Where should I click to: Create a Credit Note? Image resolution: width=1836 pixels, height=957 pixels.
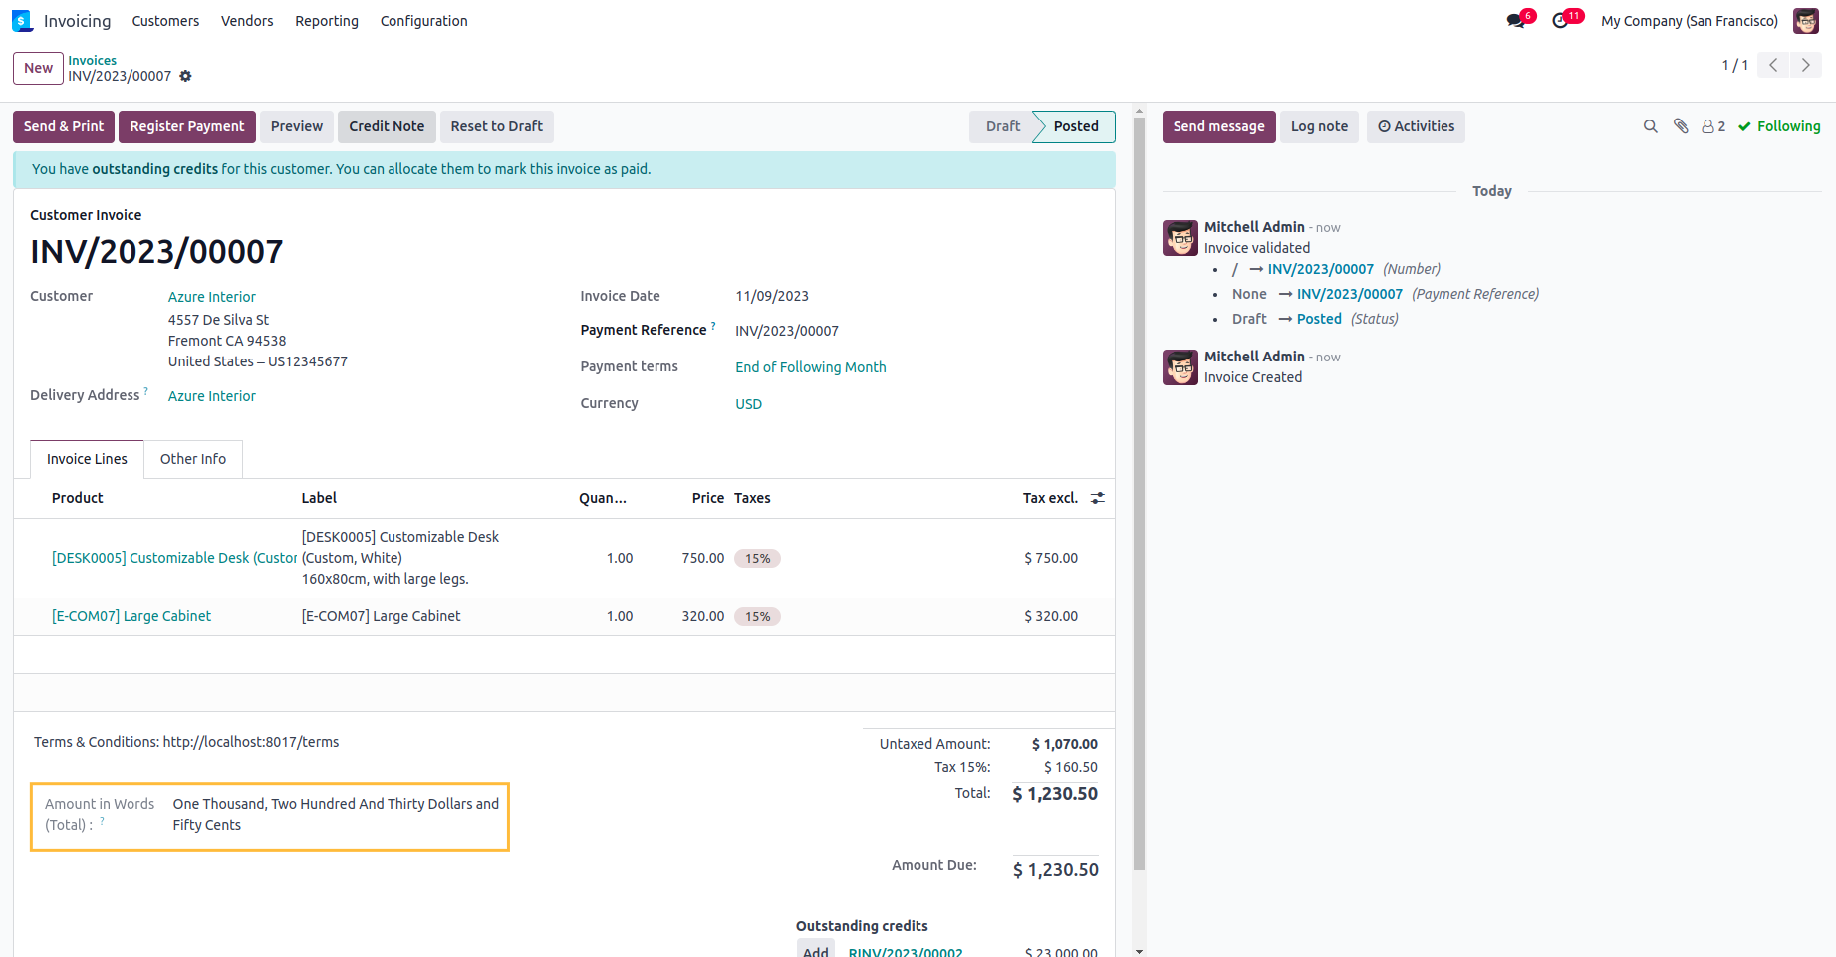pos(387,126)
